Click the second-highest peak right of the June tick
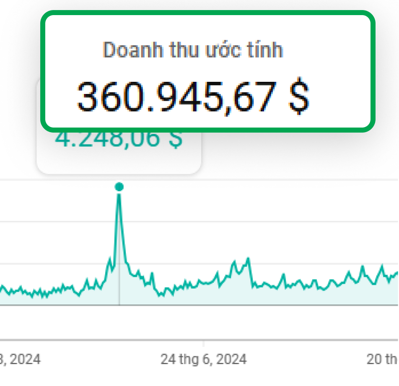Screen dimensions: 399x386 (x=248, y=259)
